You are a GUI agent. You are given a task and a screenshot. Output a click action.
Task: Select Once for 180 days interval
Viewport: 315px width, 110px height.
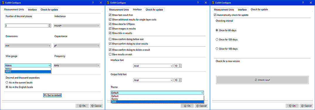point(227,49)
